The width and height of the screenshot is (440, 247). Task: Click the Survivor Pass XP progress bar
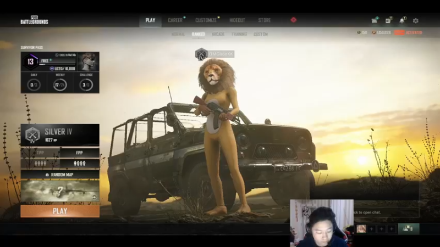coord(58,64)
